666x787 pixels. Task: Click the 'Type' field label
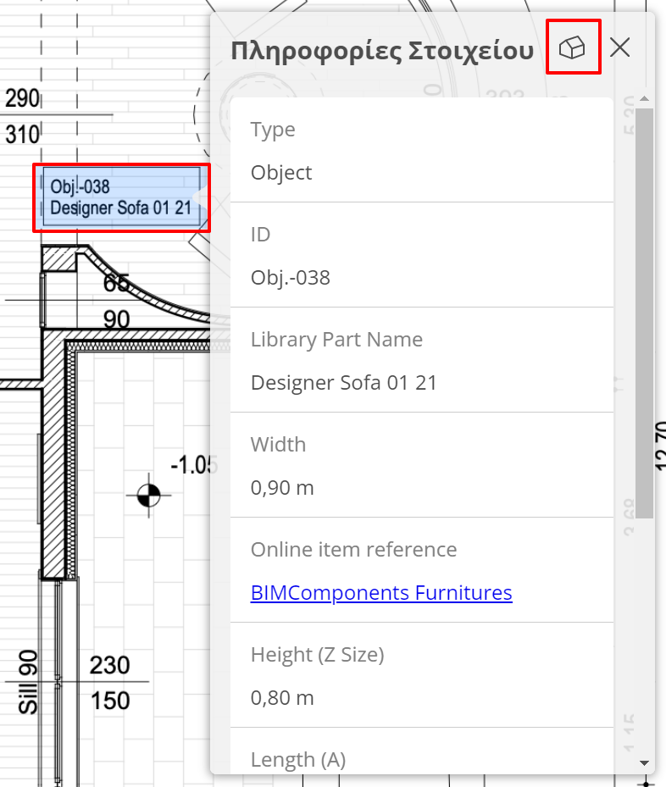point(273,130)
